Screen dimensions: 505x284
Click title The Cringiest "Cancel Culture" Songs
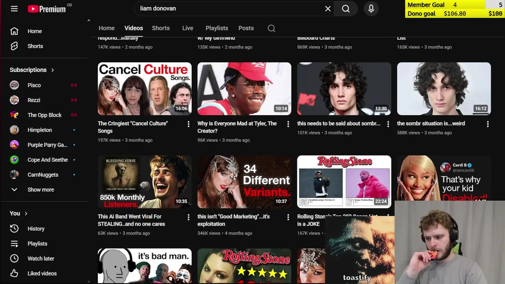(133, 127)
